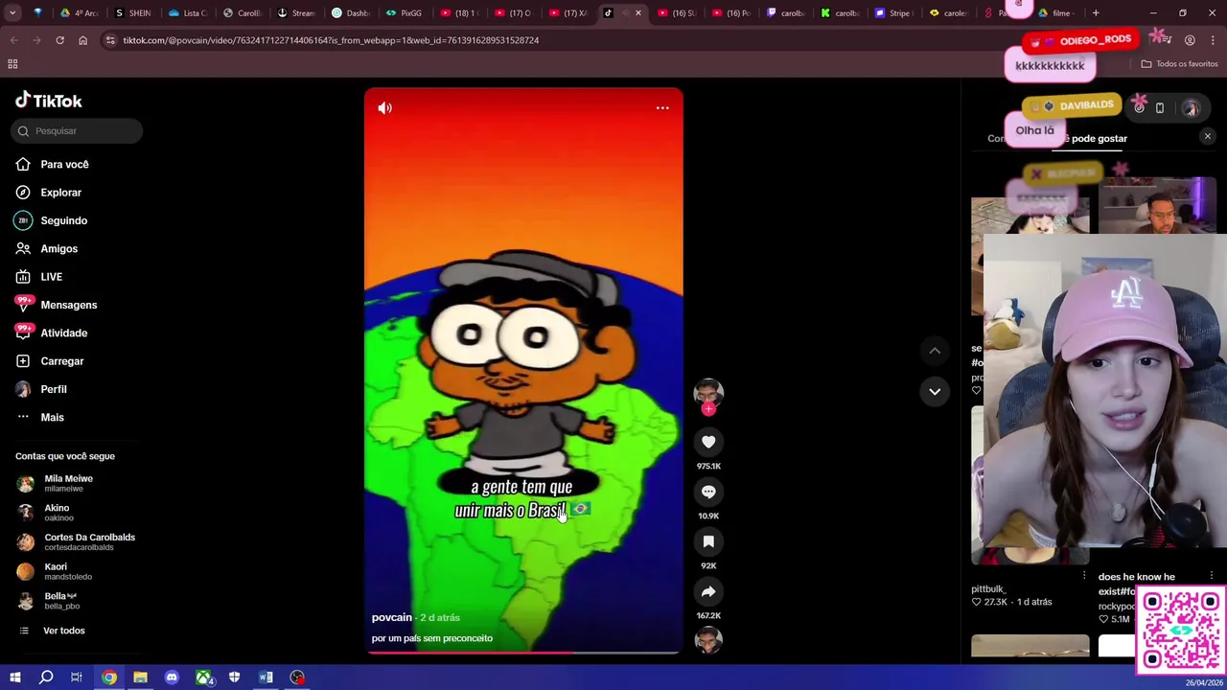Open options for pittbulk_ recommended video
Screen dimensions: 1227x690
[x=1084, y=576]
